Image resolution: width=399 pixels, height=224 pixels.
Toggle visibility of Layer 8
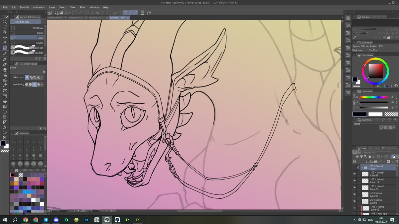[x=354, y=194]
